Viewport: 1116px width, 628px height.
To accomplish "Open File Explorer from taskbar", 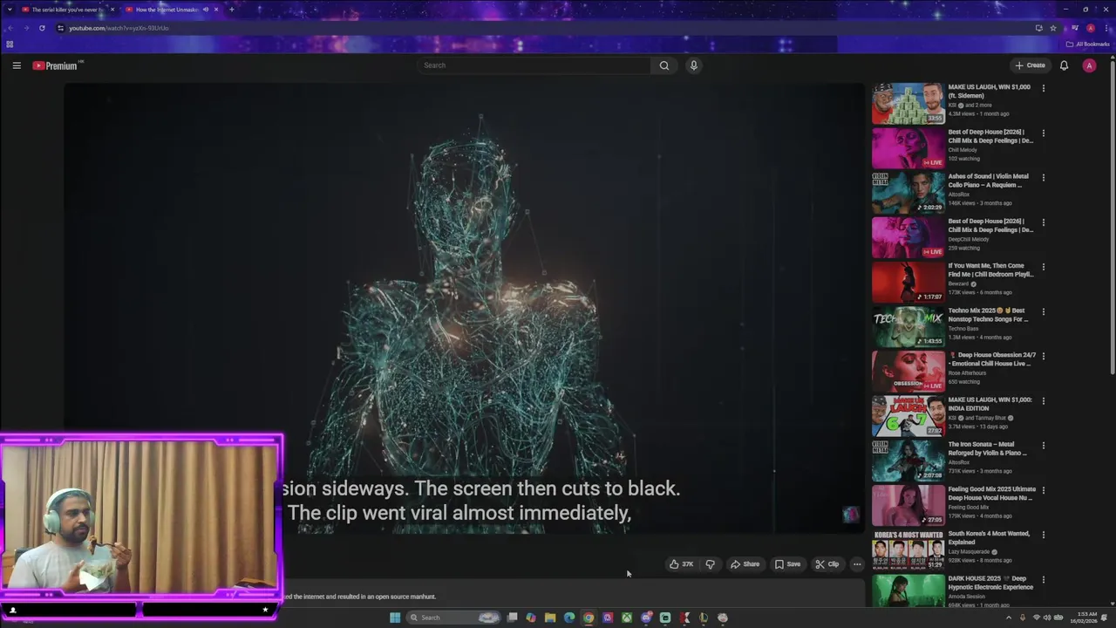I will click(550, 618).
